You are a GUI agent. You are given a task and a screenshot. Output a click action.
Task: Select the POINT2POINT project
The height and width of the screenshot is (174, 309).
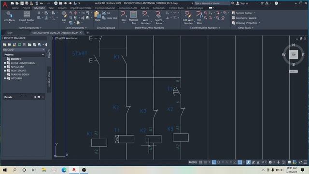(18, 71)
